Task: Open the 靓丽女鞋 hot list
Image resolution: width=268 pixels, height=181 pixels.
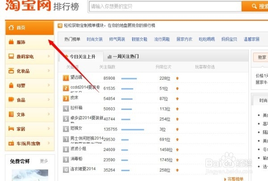Action: (139, 39)
